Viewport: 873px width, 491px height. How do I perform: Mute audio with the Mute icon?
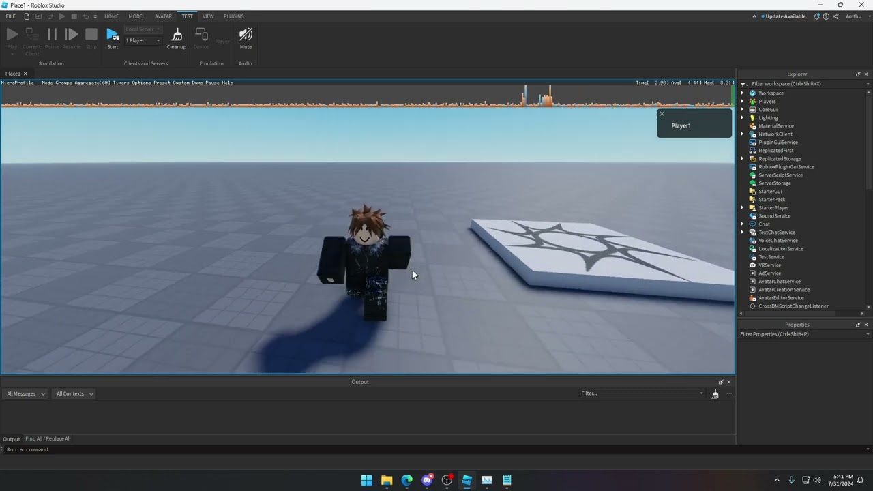[246, 35]
